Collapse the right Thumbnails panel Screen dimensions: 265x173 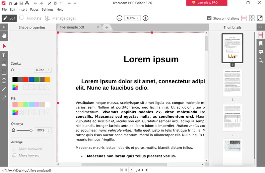pyautogui.click(x=261, y=27)
